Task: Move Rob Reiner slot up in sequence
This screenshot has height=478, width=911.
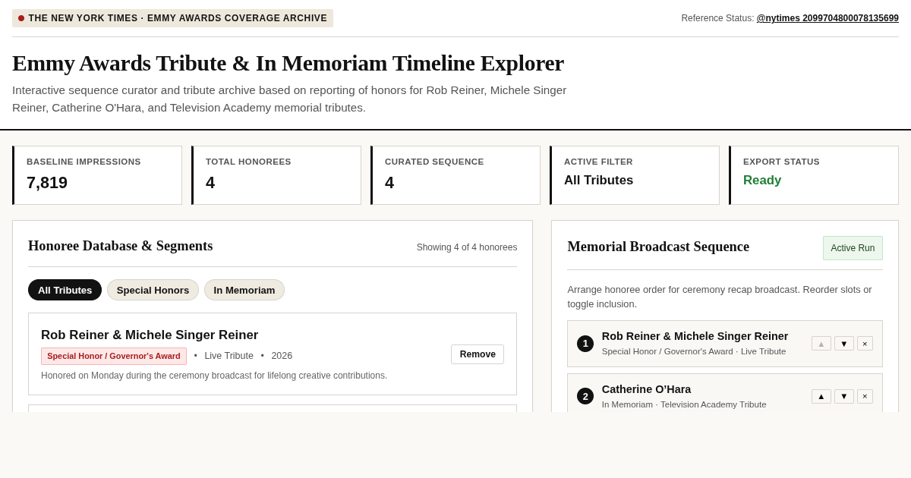Action: 821,344
